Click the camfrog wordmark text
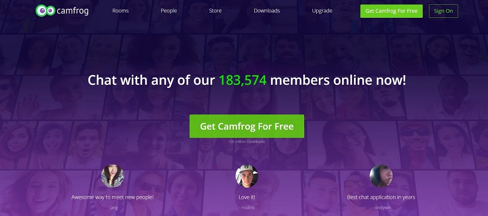Image resolution: width=488 pixels, height=216 pixels. tap(73, 11)
